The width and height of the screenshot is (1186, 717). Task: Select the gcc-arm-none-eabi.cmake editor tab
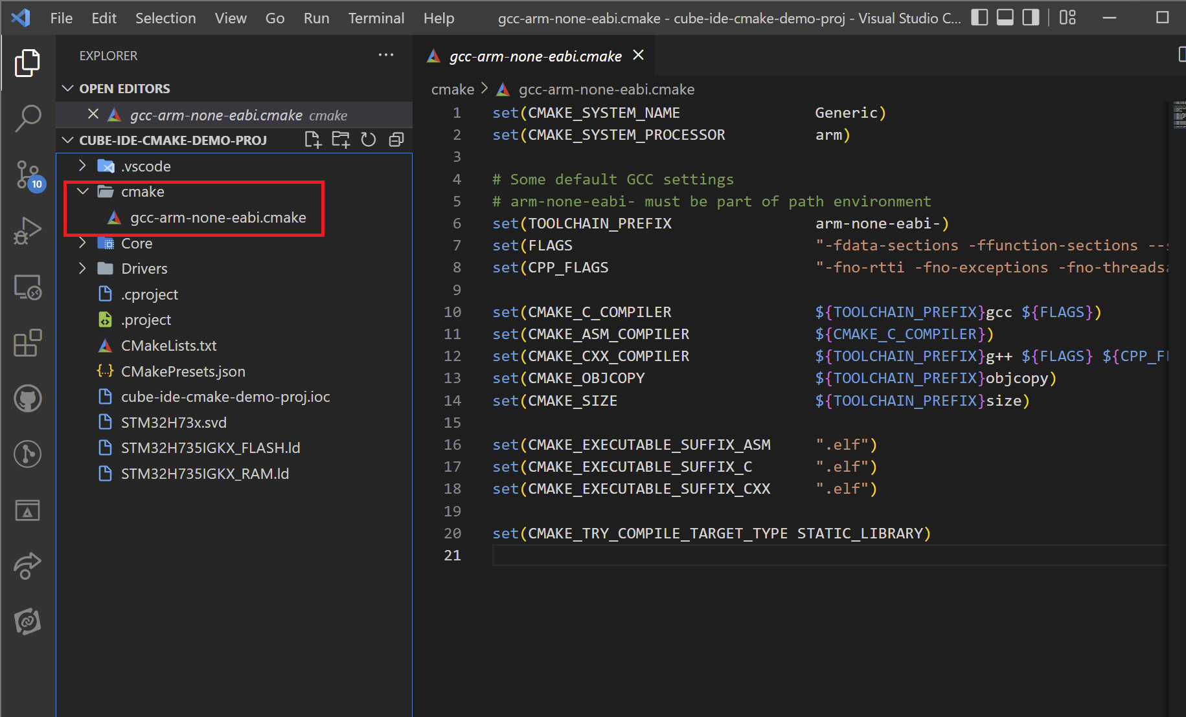535,56
